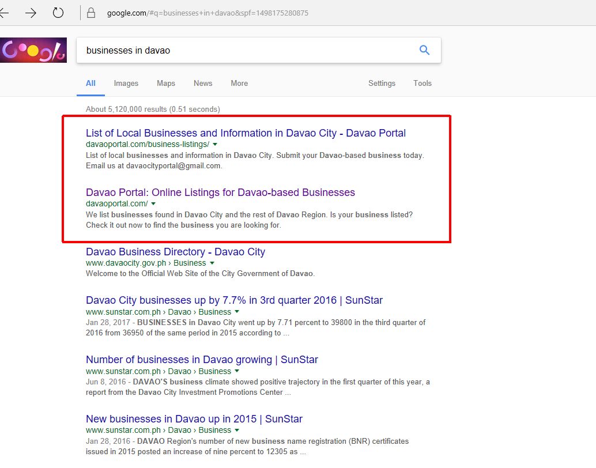Expand URL dropdown arrow under 'New businesses in Davao up'

tap(237, 430)
